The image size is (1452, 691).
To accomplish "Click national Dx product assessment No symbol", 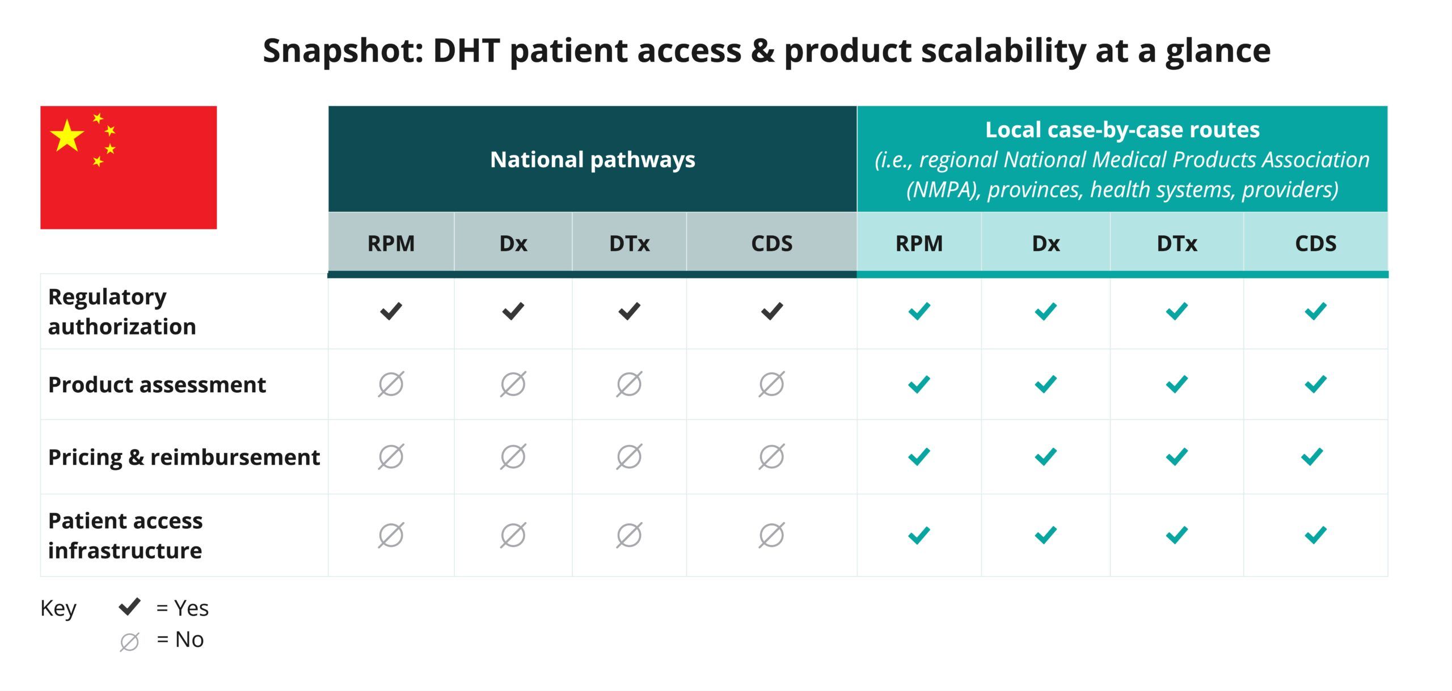I will (513, 384).
